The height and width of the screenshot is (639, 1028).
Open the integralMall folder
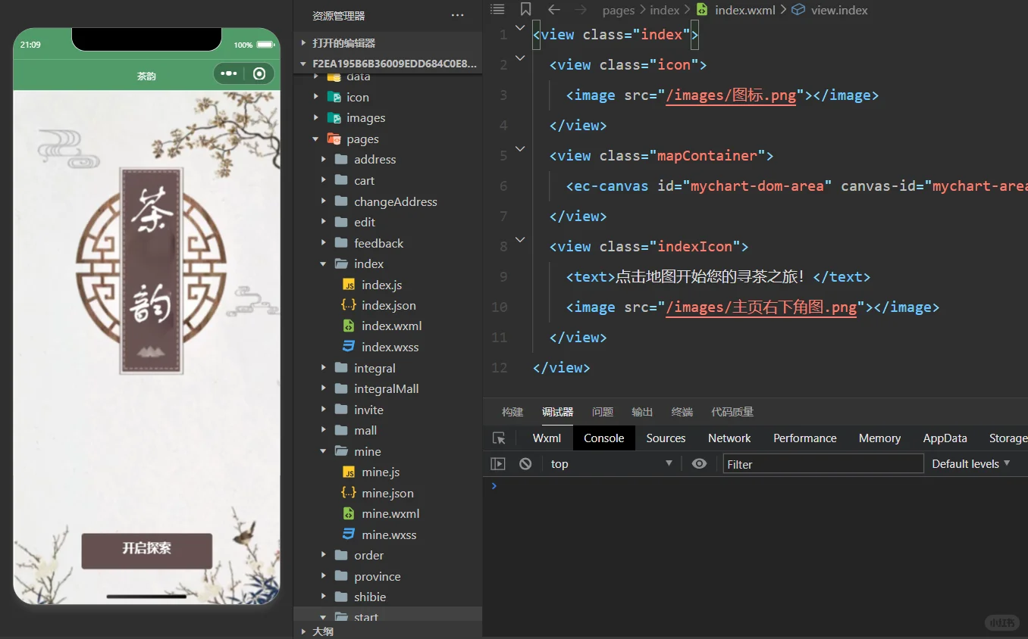pos(386,389)
